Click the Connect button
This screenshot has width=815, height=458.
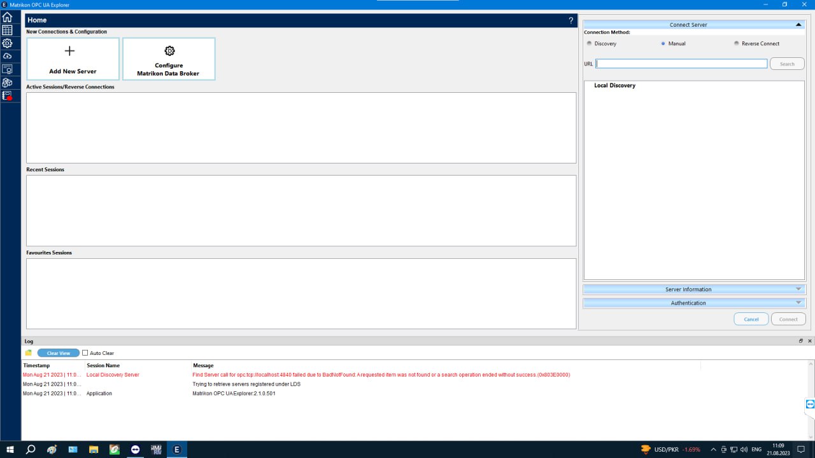click(x=788, y=319)
